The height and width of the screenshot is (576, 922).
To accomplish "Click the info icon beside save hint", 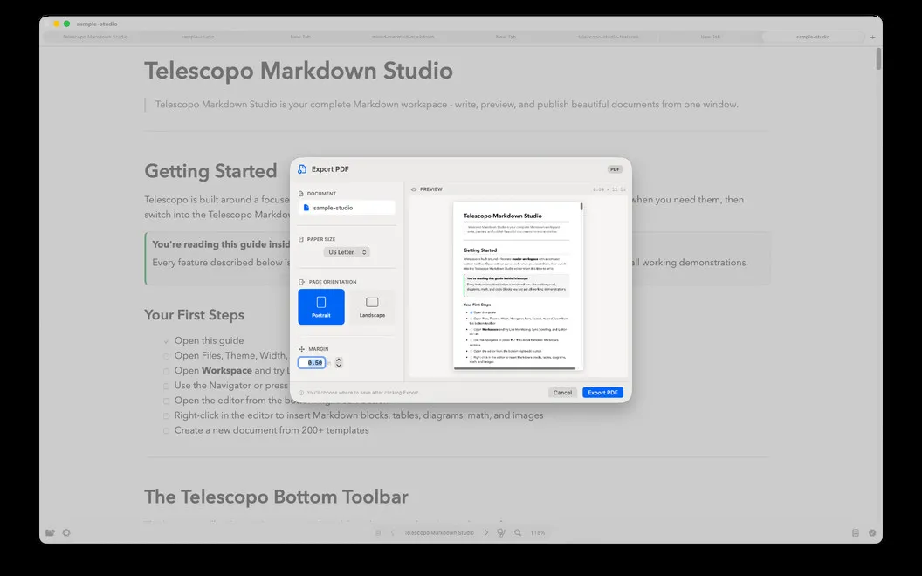I will tap(301, 393).
